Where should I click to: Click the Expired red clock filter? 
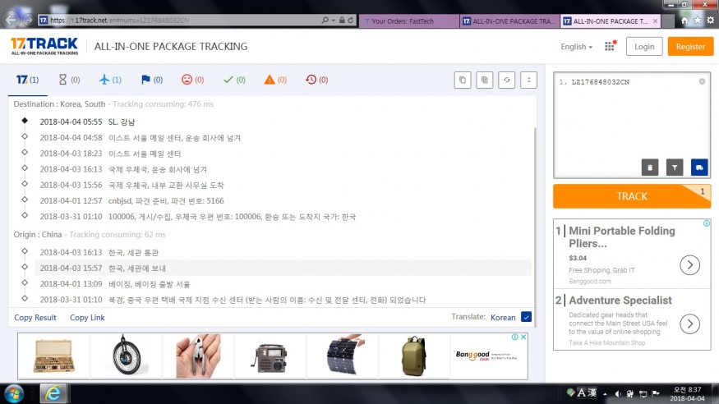point(316,80)
